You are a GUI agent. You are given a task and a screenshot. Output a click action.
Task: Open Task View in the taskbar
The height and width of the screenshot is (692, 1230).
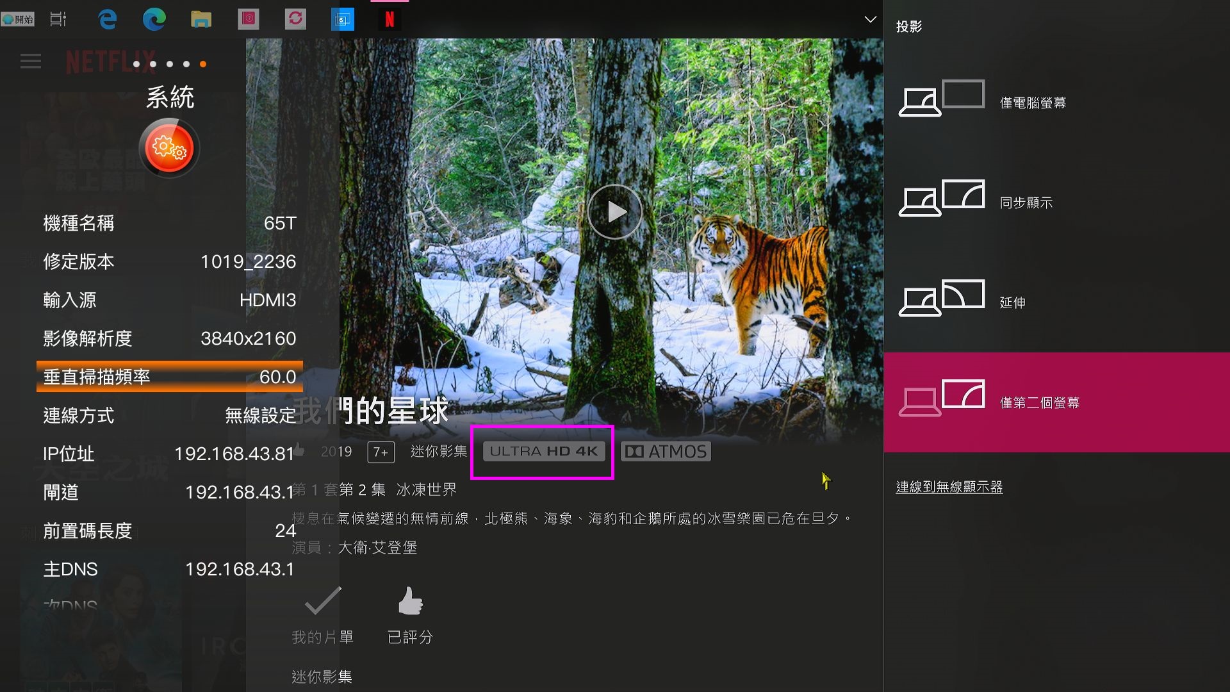point(58,19)
